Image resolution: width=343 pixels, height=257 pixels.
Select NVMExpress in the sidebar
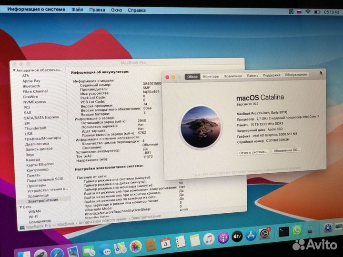coord(35,102)
